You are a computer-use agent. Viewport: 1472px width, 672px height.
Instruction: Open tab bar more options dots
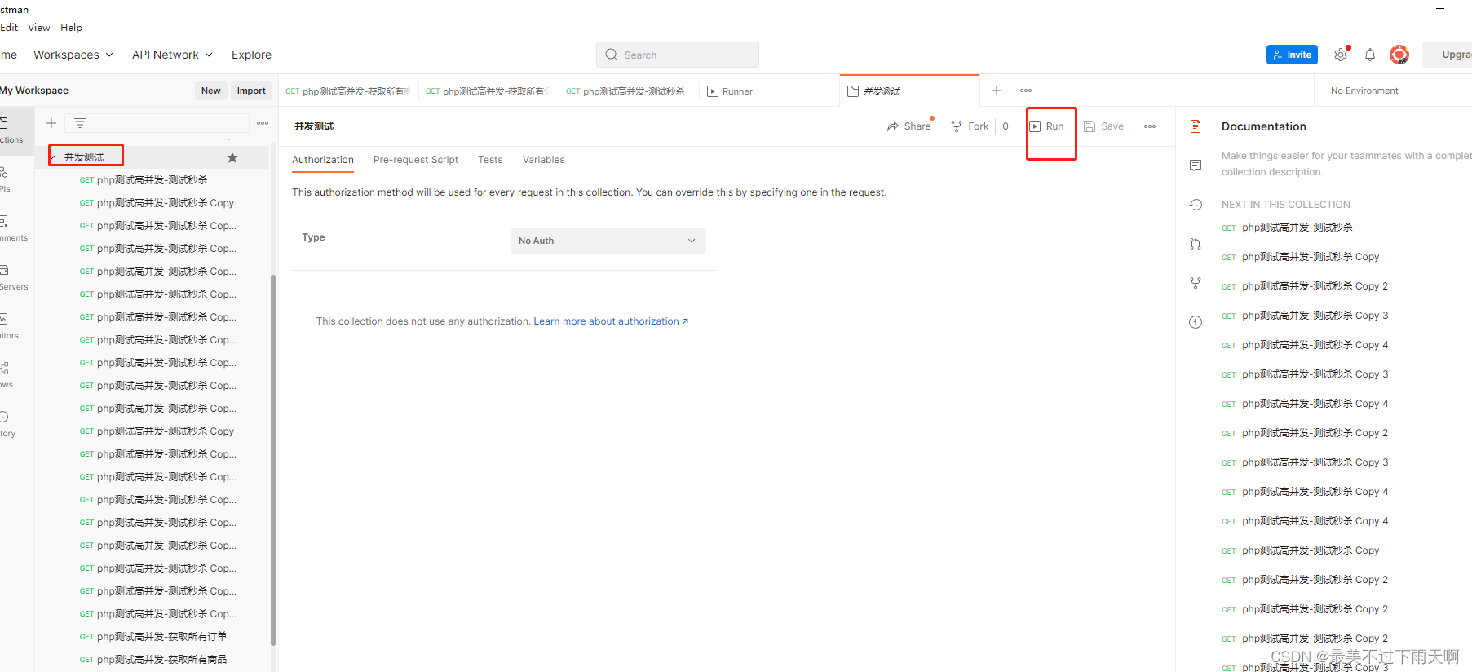(x=1026, y=91)
